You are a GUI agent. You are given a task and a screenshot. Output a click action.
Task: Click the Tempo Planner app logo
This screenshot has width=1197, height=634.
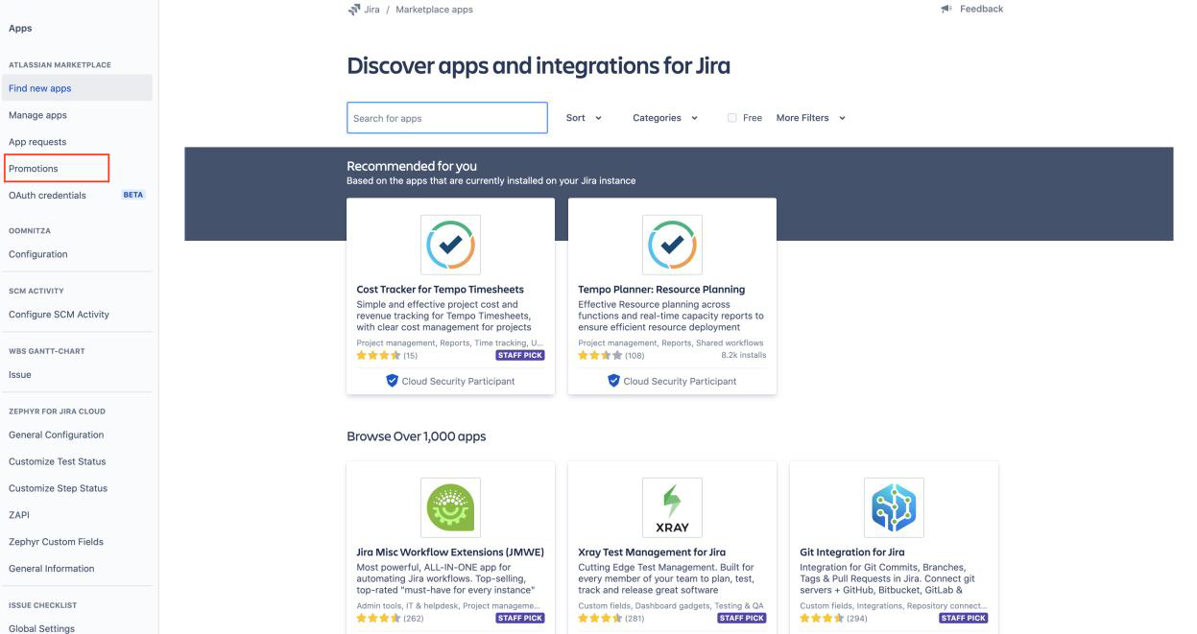click(x=672, y=245)
